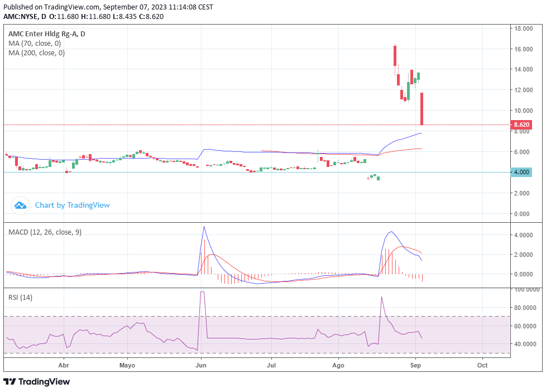This screenshot has height=392, width=546.
Task: Click the large red candle closing at 8.620
Action: [422, 109]
